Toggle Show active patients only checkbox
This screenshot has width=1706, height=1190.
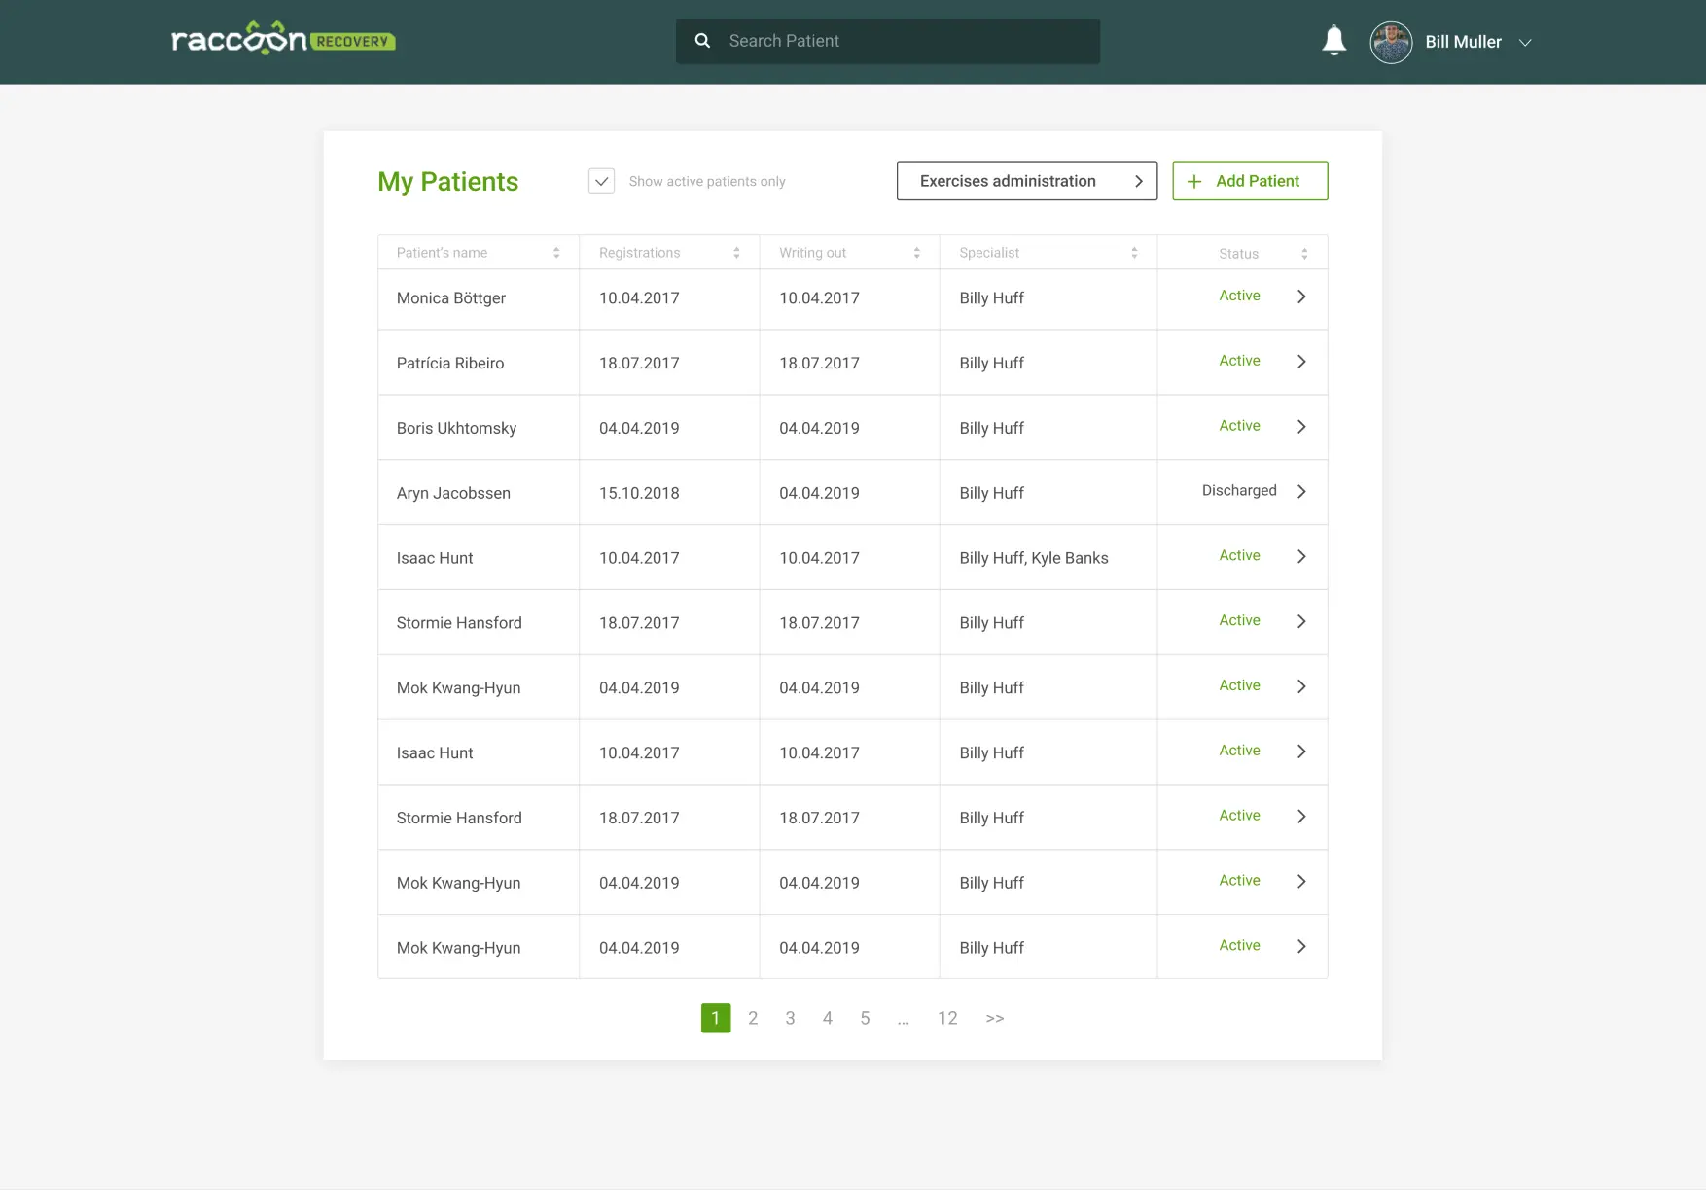tap(601, 182)
